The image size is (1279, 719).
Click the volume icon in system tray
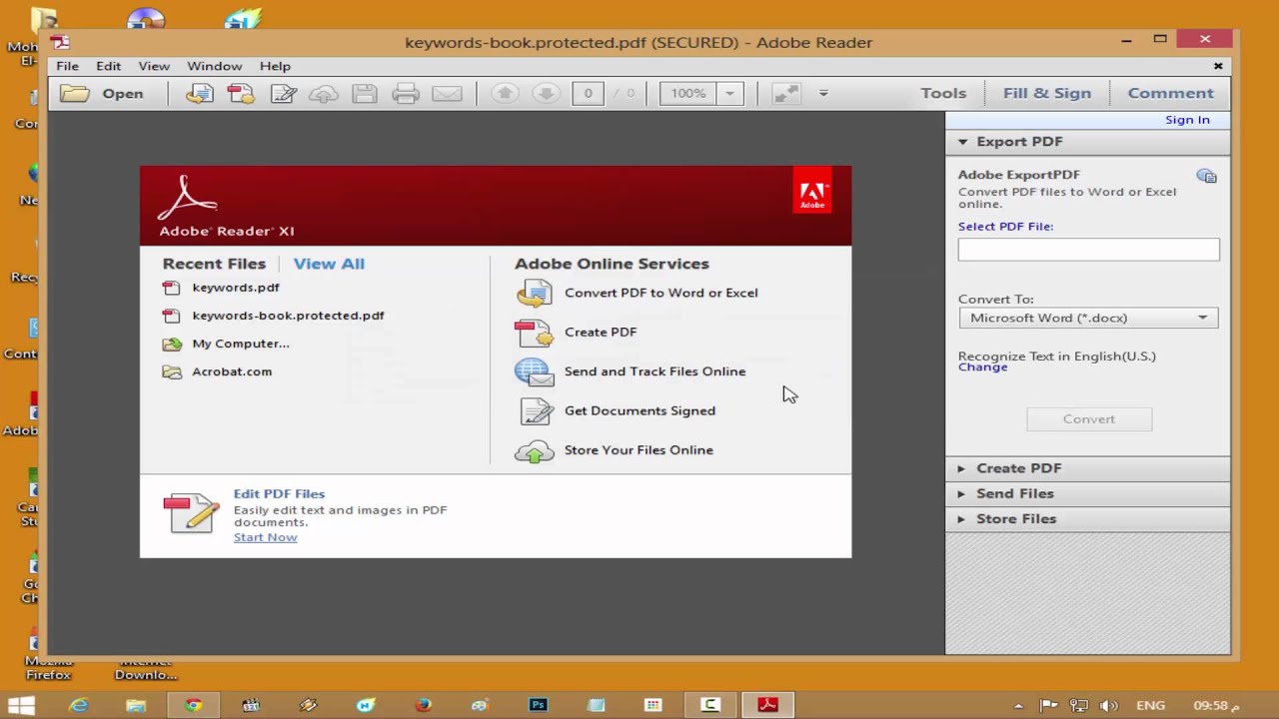[1110, 706]
